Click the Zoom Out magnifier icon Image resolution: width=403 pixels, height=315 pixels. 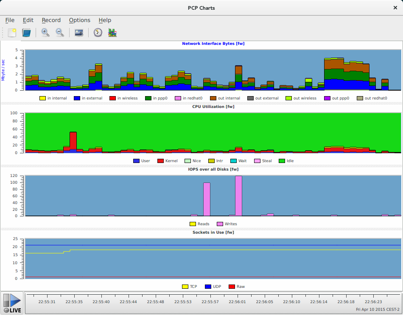coord(60,33)
